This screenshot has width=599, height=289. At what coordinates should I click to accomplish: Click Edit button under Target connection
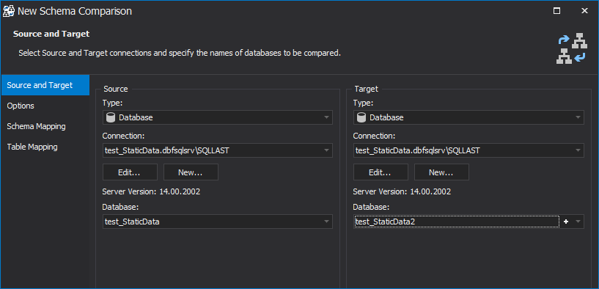coord(381,172)
